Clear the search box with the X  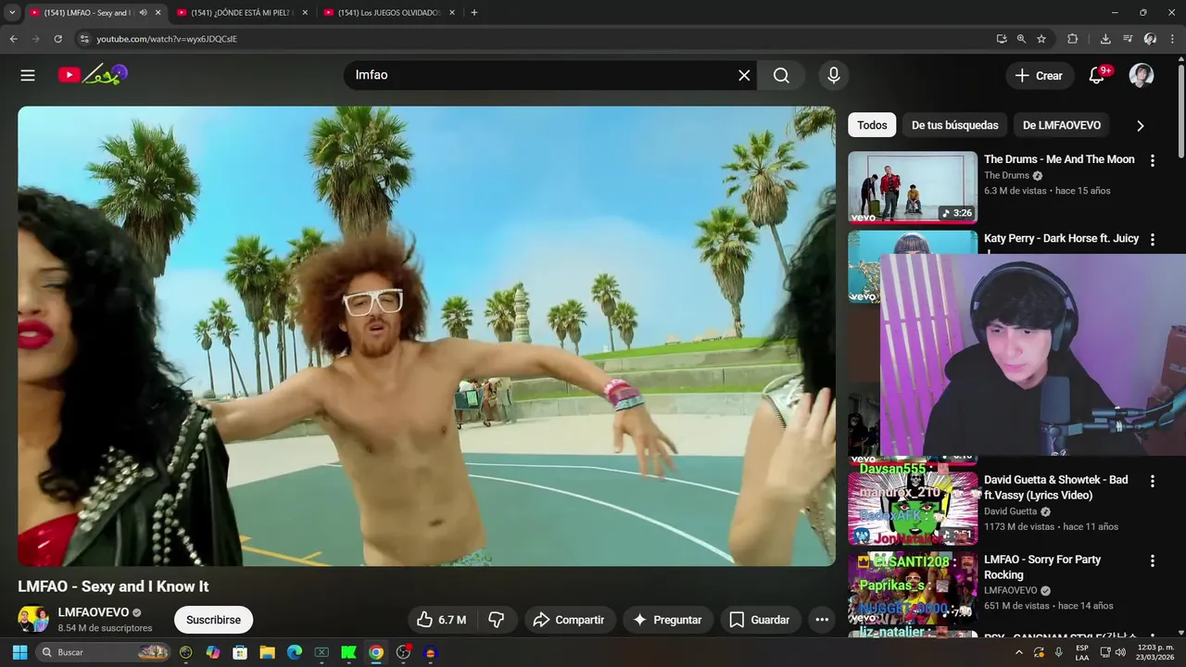pos(744,75)
